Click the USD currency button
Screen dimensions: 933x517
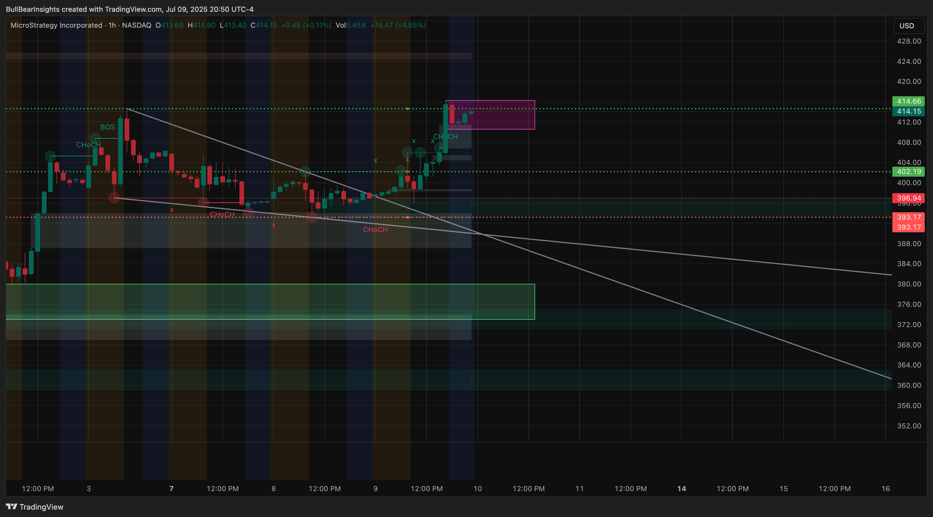[x=909, y=26]
